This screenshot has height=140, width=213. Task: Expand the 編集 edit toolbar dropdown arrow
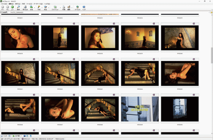coord(72,8)
